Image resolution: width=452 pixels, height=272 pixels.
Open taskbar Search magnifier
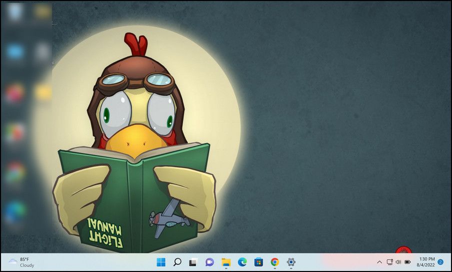click(177, 262)
